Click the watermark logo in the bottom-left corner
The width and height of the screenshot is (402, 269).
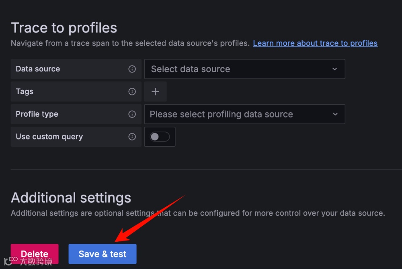[8, 261]
